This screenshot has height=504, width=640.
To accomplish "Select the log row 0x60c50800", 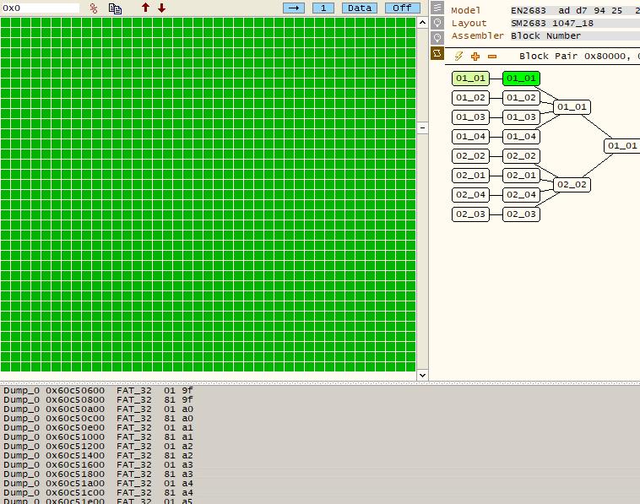I will pos(98,400).
